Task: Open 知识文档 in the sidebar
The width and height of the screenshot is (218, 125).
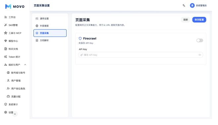Action: click(x=11, y=49)
